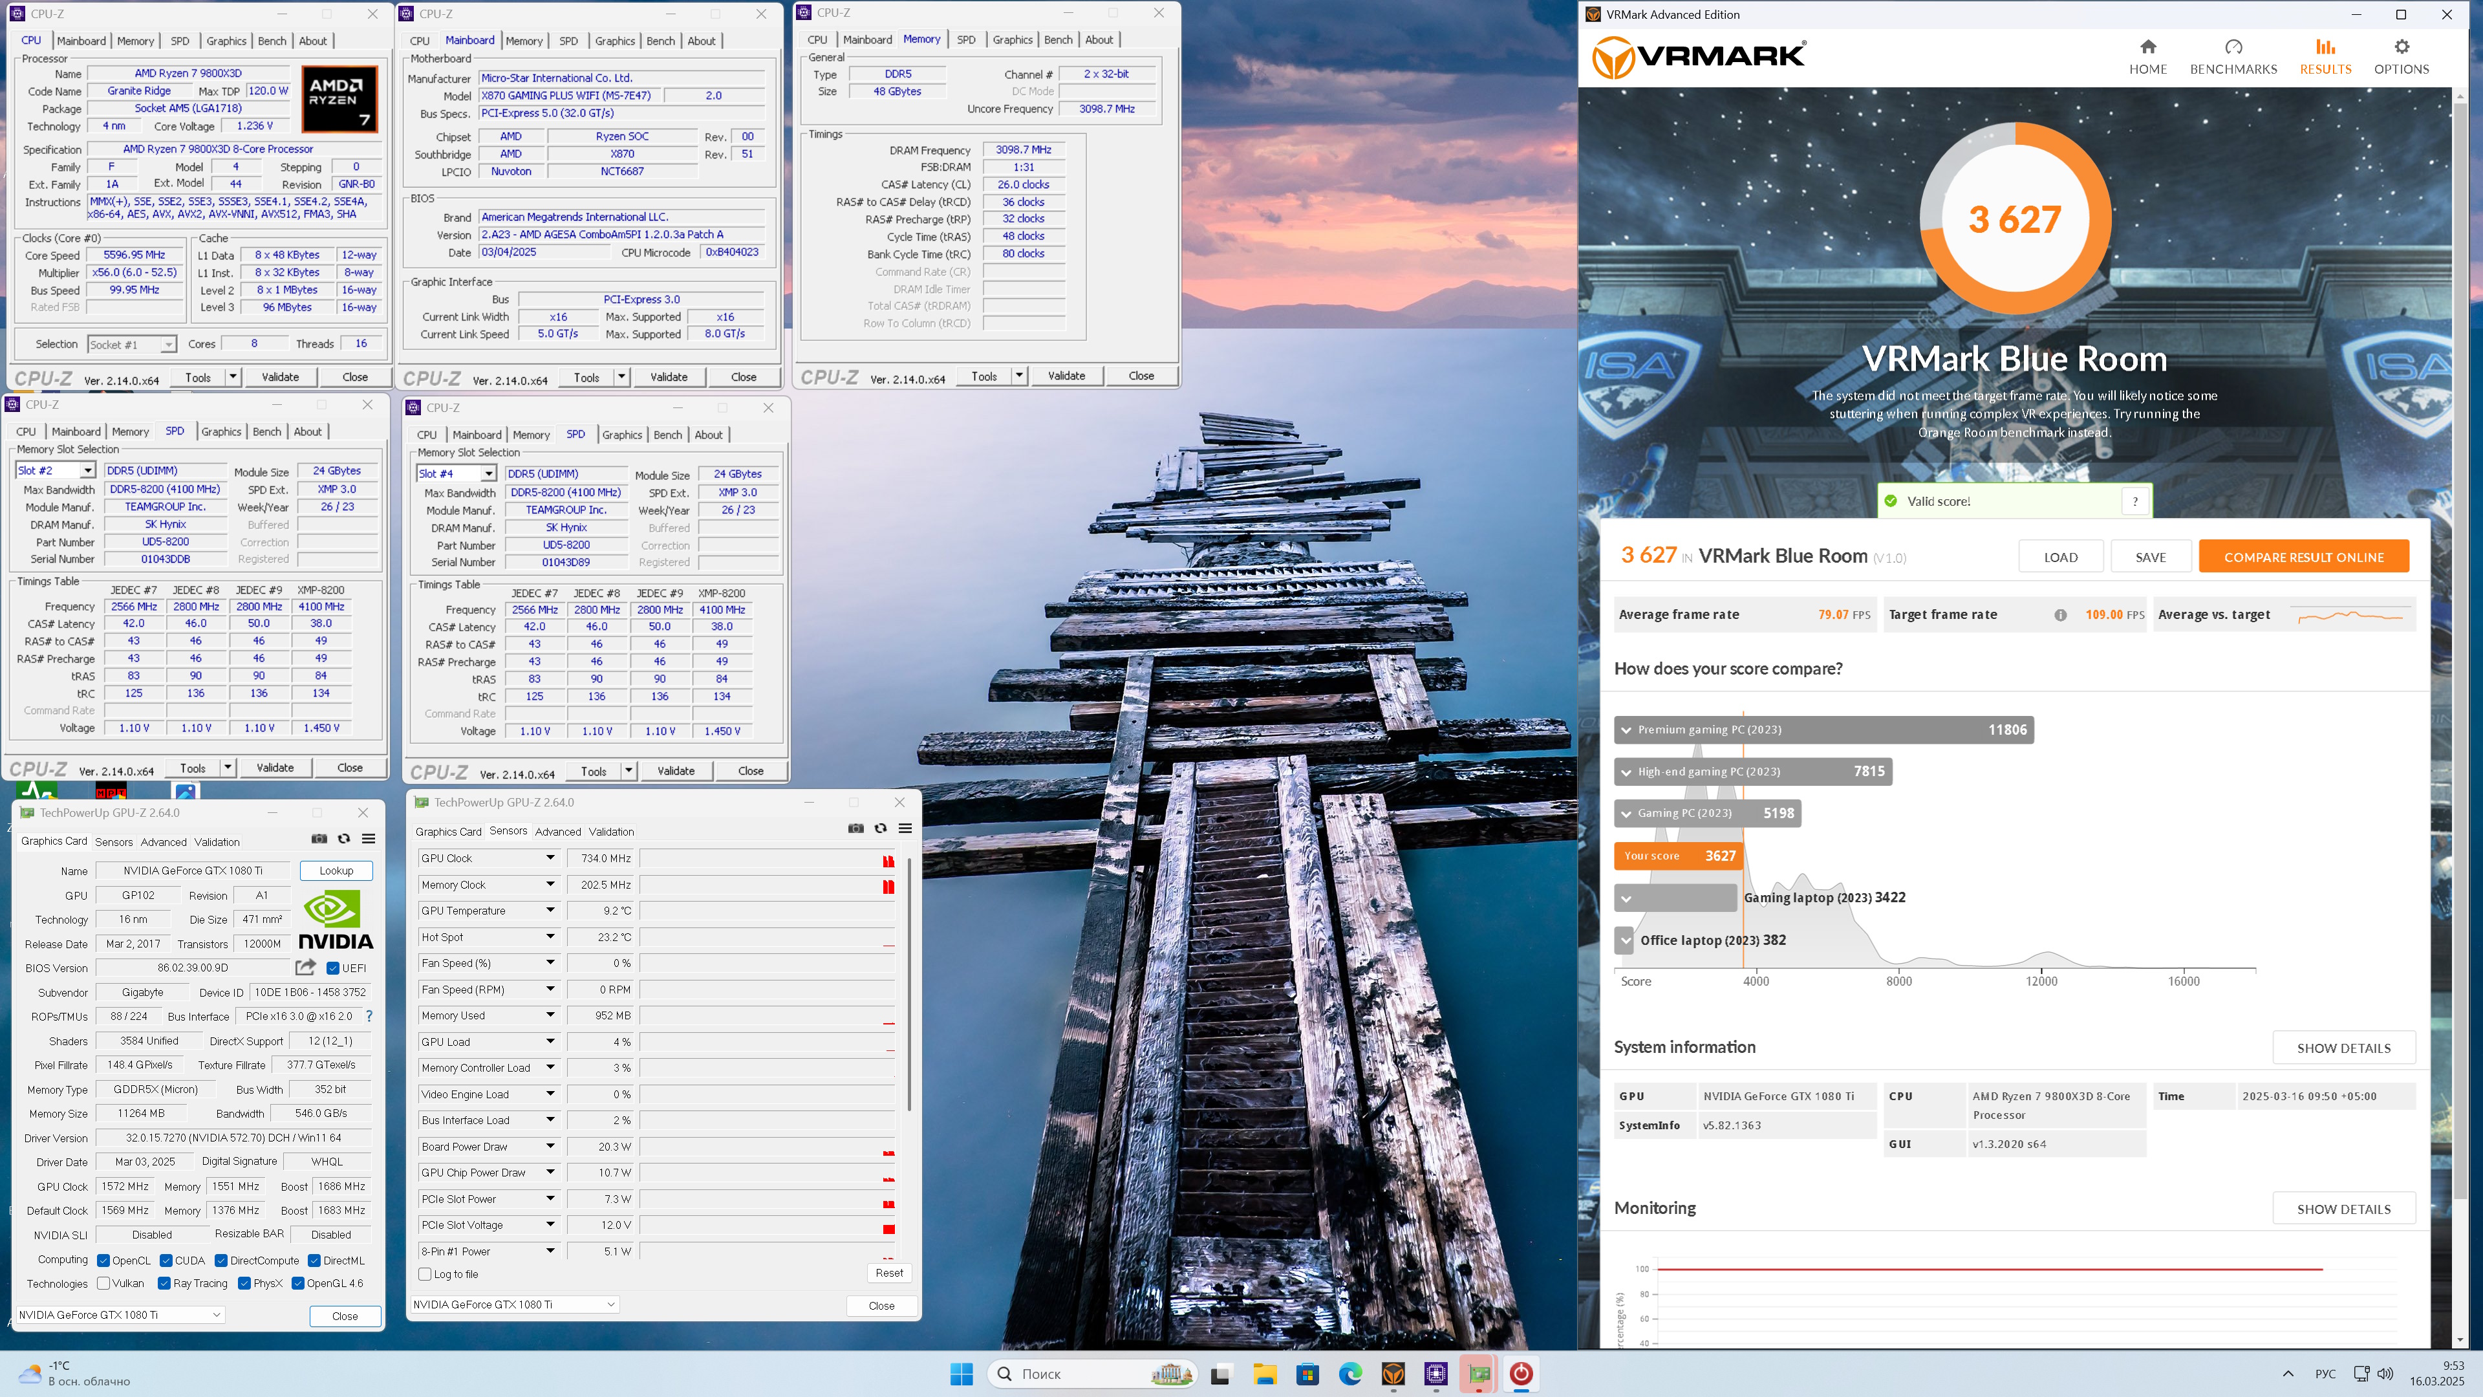
Task: Switch to Graphics tab in CPU-Z Mainboard window
Action: [615, 41]
